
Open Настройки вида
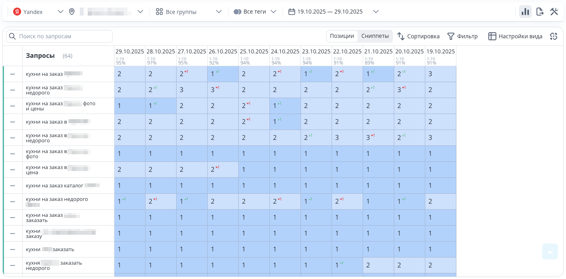(x=515, y=36)
